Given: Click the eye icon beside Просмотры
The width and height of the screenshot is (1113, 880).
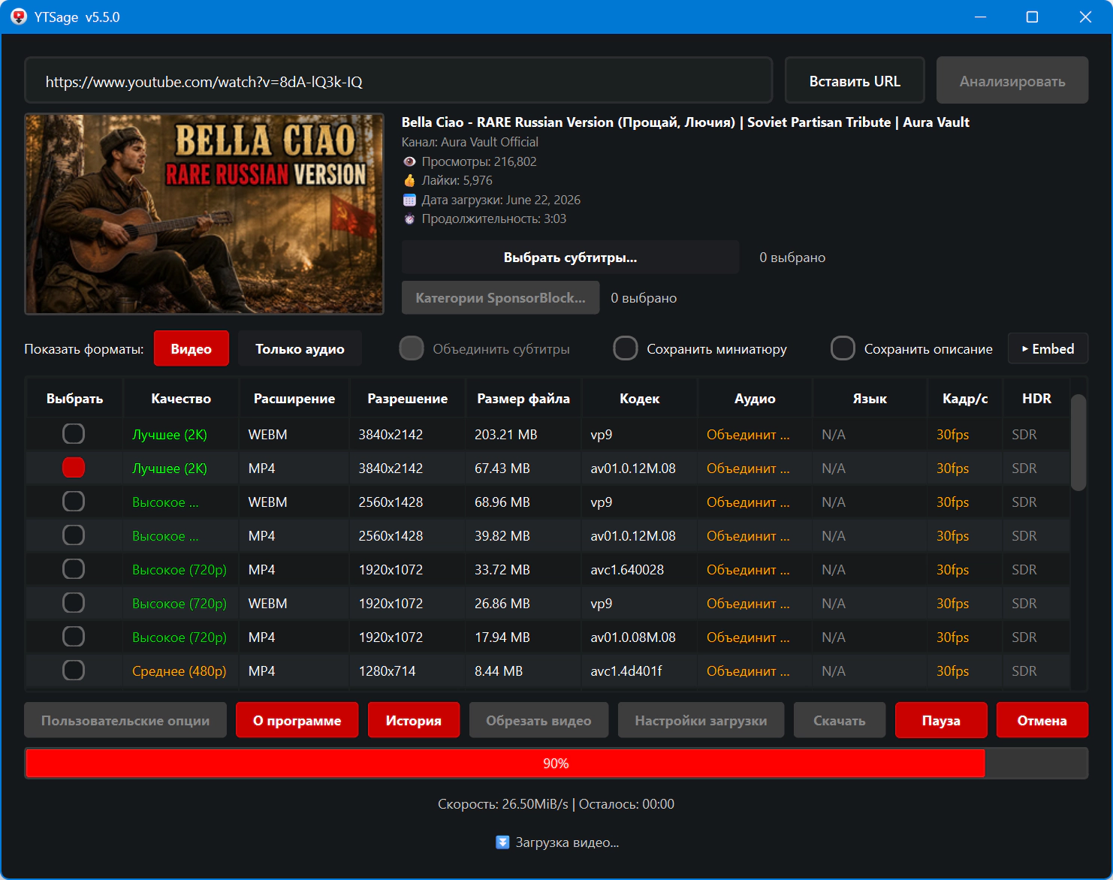Looking at the screenshot, I should (409, 161).
